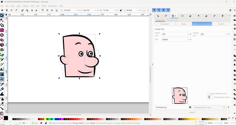This screenshot has height=125, width=236.
Task: Toggle scale rounded corners option
Action: [159, 10]
